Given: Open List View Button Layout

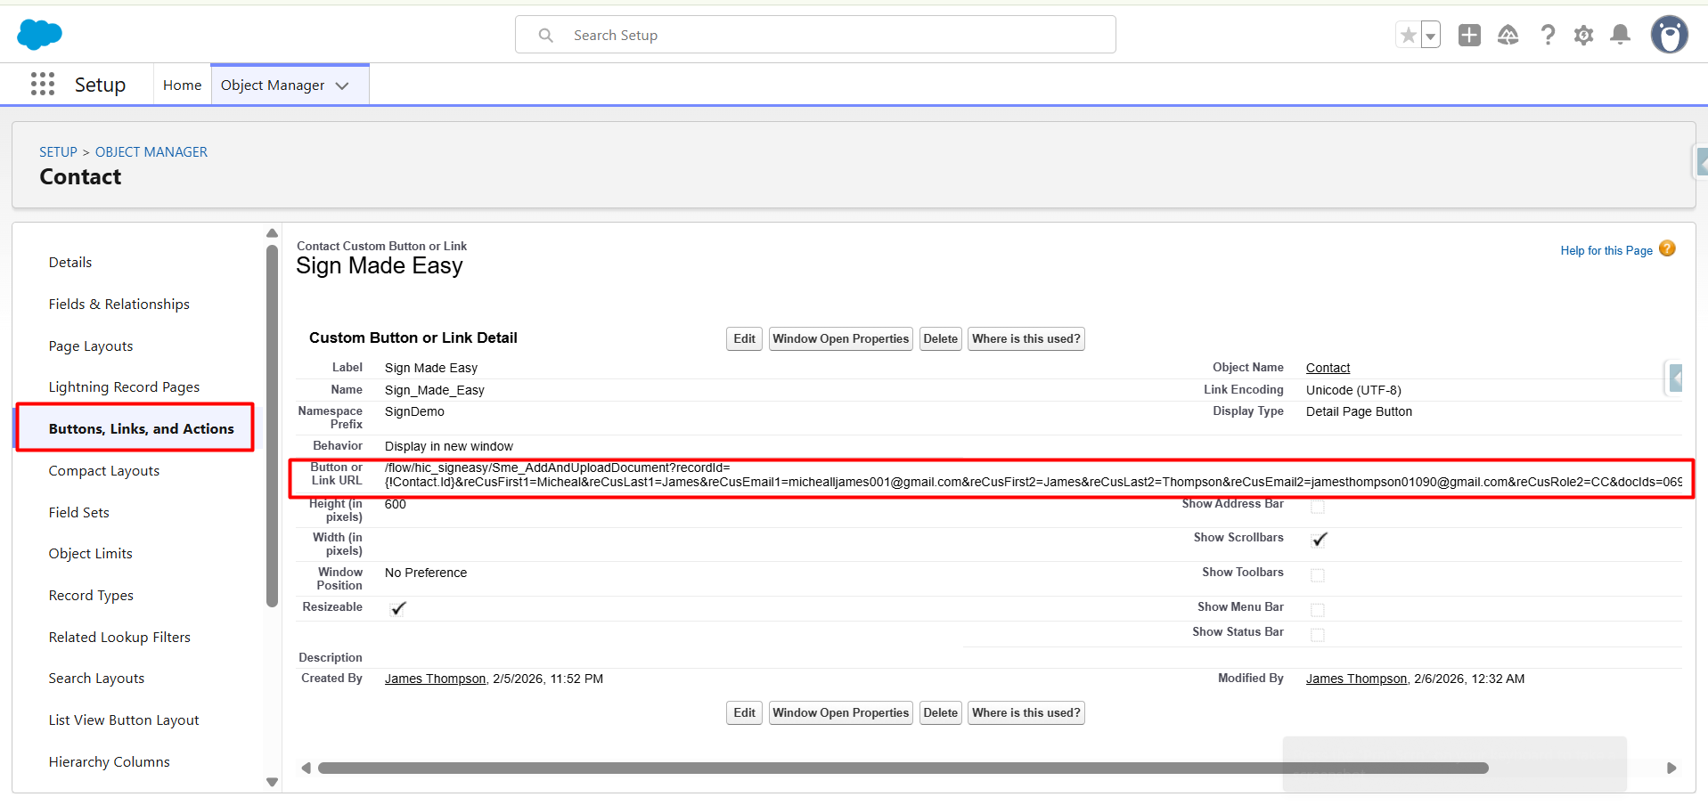Looking at the screenshot, I should (x=124, y=720).
